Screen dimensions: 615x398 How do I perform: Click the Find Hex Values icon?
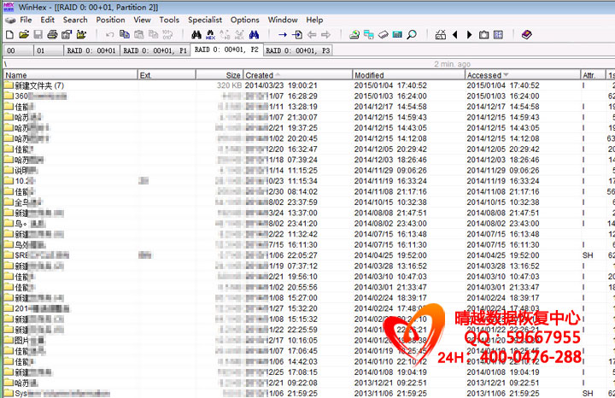[x=209, y=35]
